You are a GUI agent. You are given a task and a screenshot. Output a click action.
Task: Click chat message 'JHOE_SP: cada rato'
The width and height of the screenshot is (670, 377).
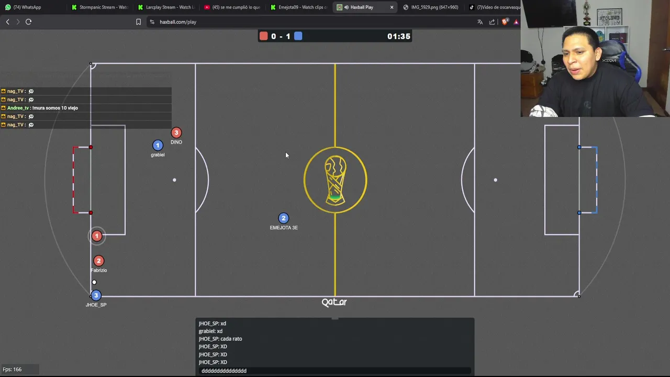(x=220, y=339)
